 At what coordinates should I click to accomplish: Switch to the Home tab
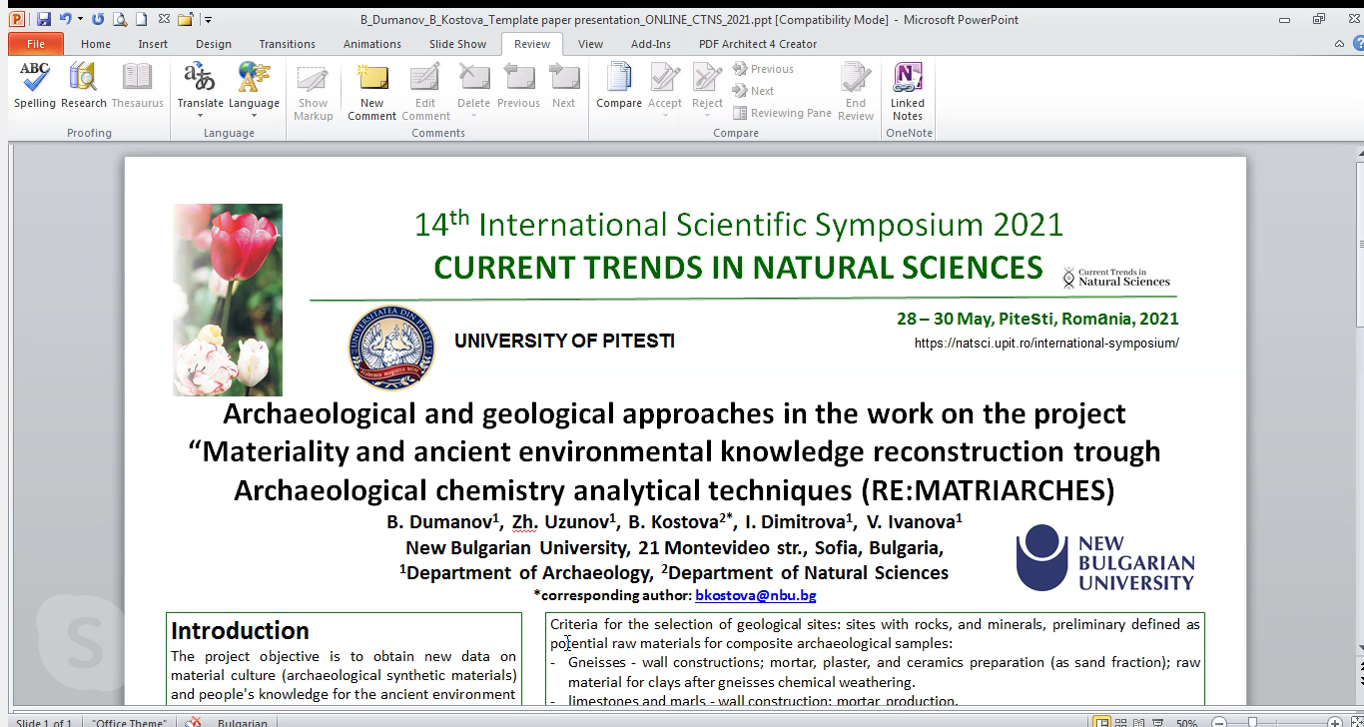(x=96, y=44)
